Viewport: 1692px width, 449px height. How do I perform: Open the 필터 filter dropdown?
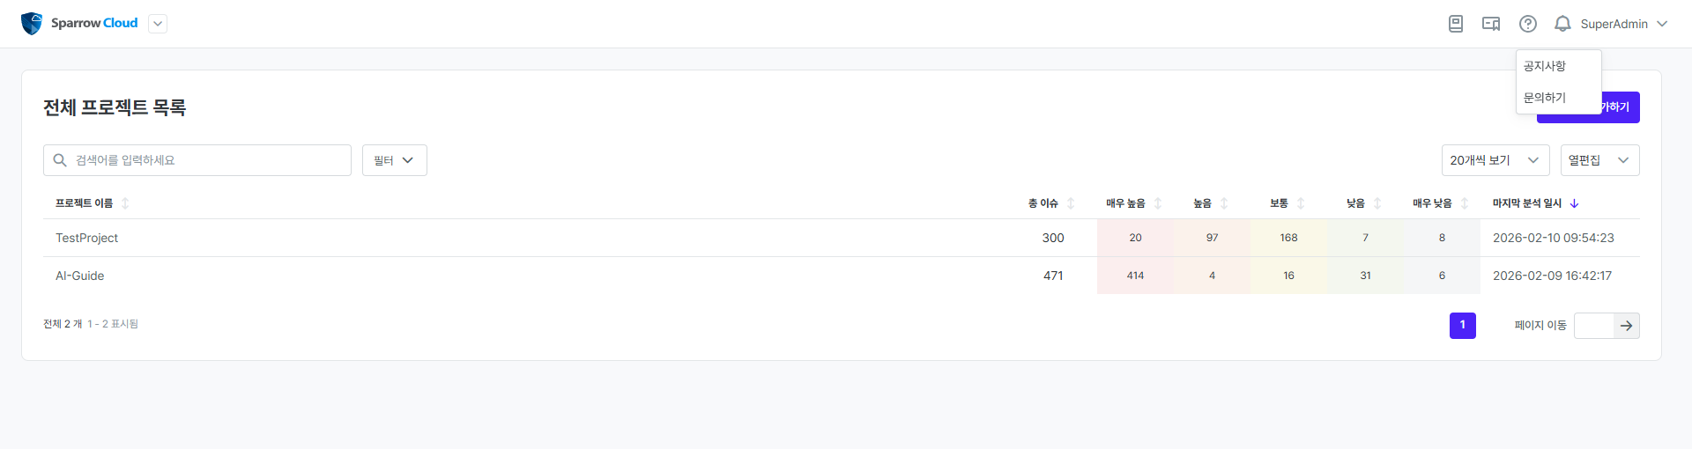[x=394, y=160]
